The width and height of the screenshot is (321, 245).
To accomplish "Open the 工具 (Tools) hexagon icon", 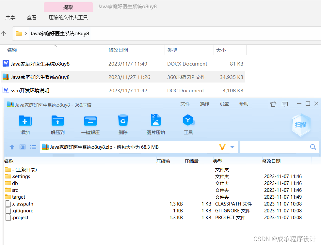I will [188, 120].
